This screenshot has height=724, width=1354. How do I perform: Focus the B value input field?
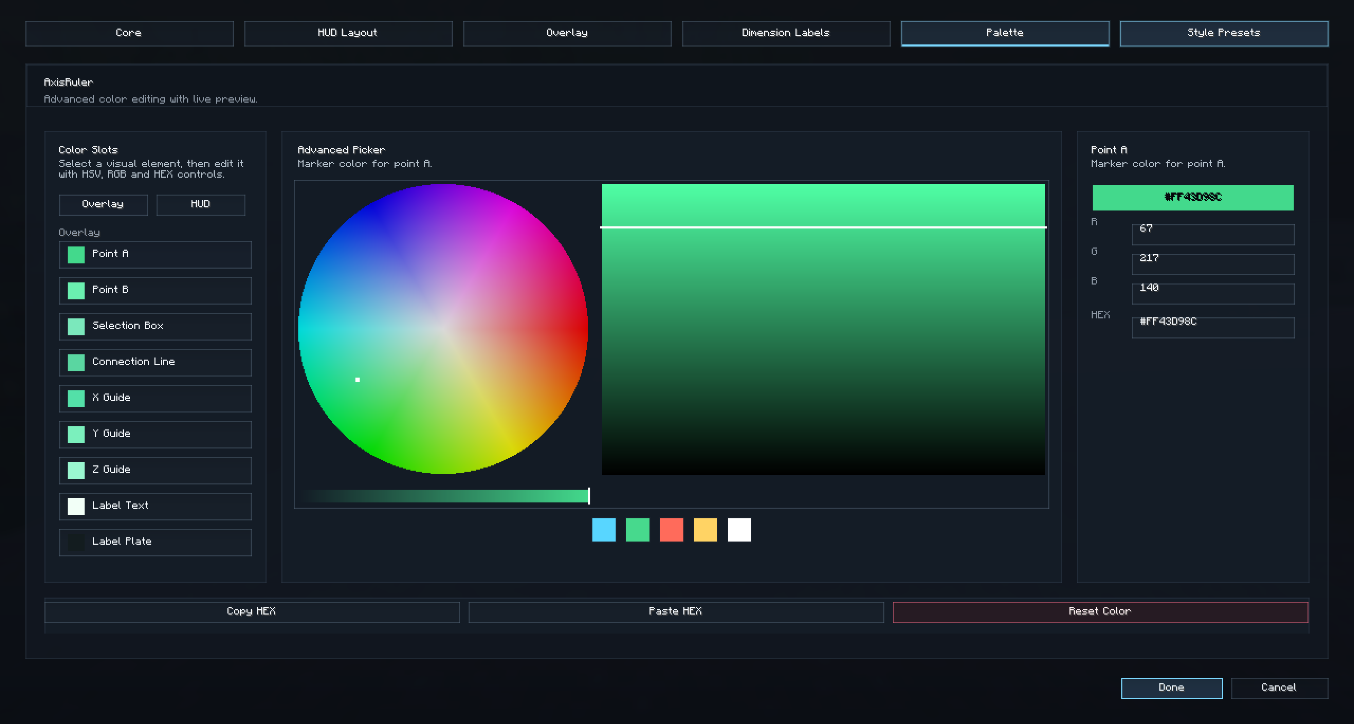tap(1213, 294)
